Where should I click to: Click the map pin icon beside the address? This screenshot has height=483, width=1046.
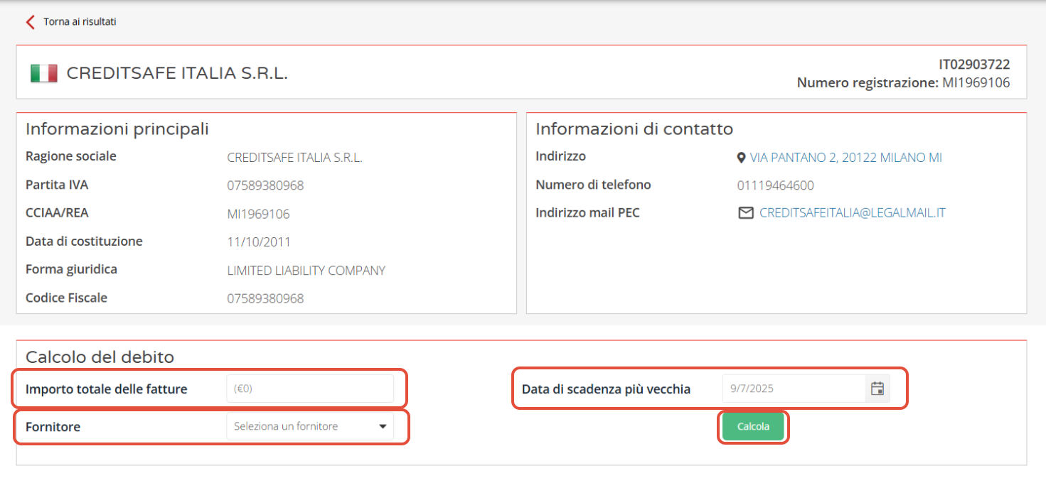click(741, 158)
